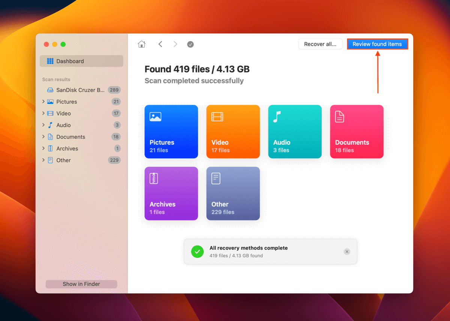The width and height of the screenshot is (450, 321).
Task: Click the Pictures icon in sidebar
Action: (50, 102)
